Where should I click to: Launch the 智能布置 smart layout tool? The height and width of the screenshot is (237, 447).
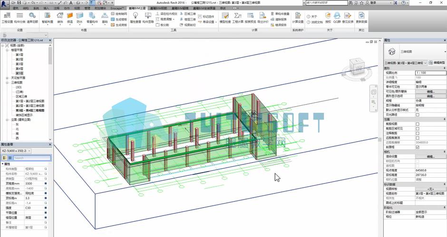[48, 18]
